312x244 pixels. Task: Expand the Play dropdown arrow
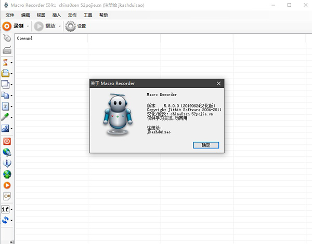click(60, 26)
